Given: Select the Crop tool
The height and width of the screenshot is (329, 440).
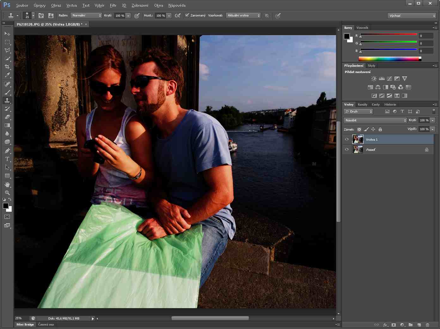Looking at the screenshot, I should tap(7, 67).
